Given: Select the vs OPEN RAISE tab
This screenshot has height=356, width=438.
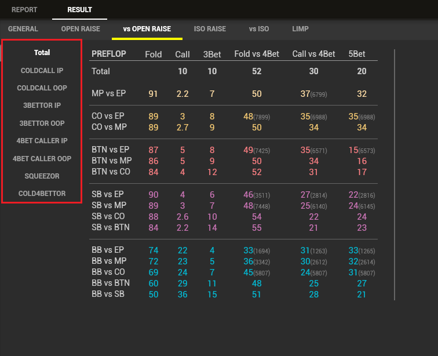Looking at the screenshot, I should point(147,29).
